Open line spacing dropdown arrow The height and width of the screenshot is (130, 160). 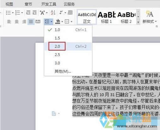point(51,22)
